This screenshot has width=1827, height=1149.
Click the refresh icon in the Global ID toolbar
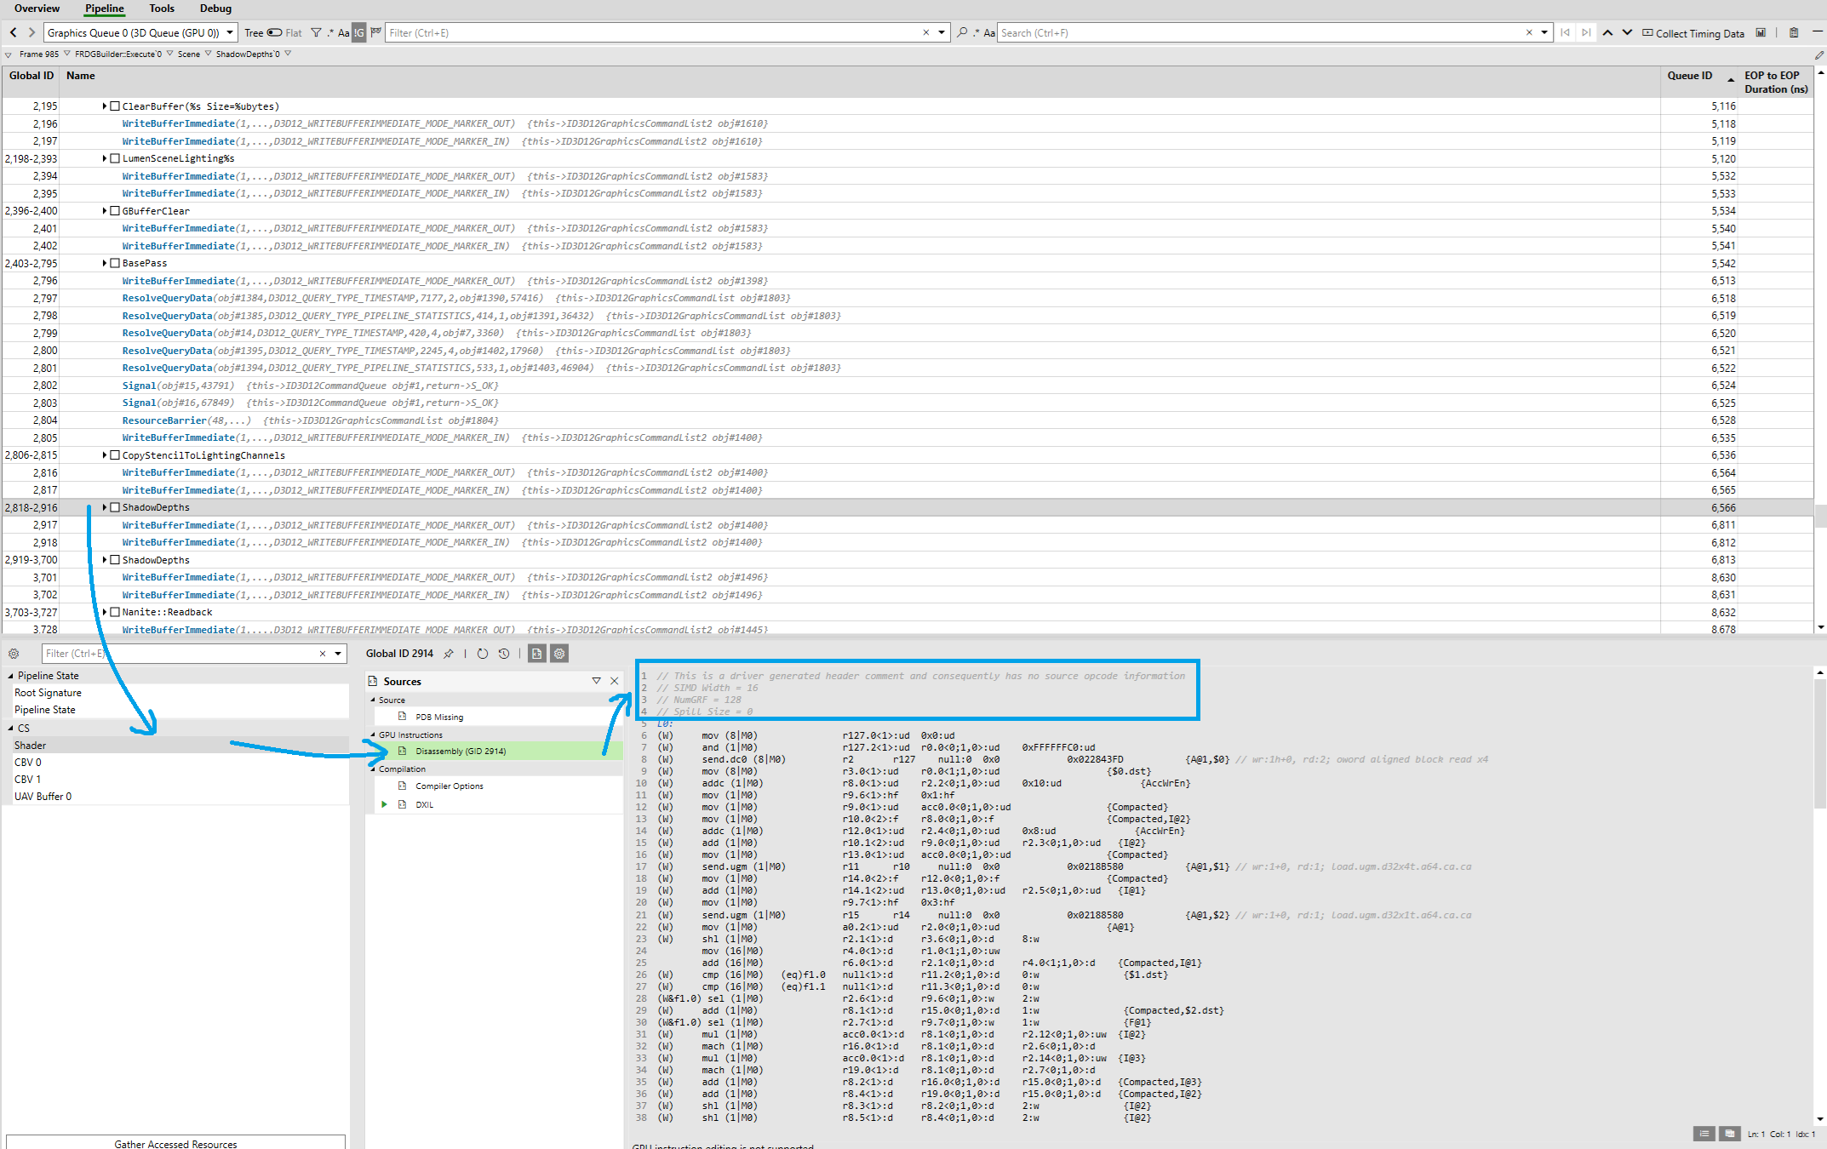(483, 654)
